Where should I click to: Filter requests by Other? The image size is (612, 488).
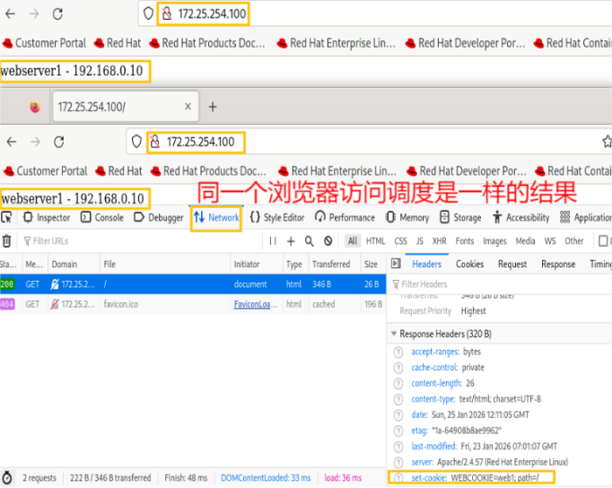coord(574,241)
